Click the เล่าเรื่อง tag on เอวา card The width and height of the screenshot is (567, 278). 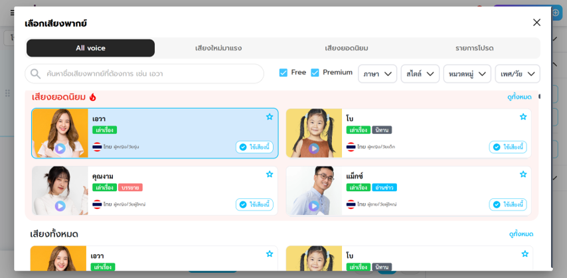[x=104, y=130]
